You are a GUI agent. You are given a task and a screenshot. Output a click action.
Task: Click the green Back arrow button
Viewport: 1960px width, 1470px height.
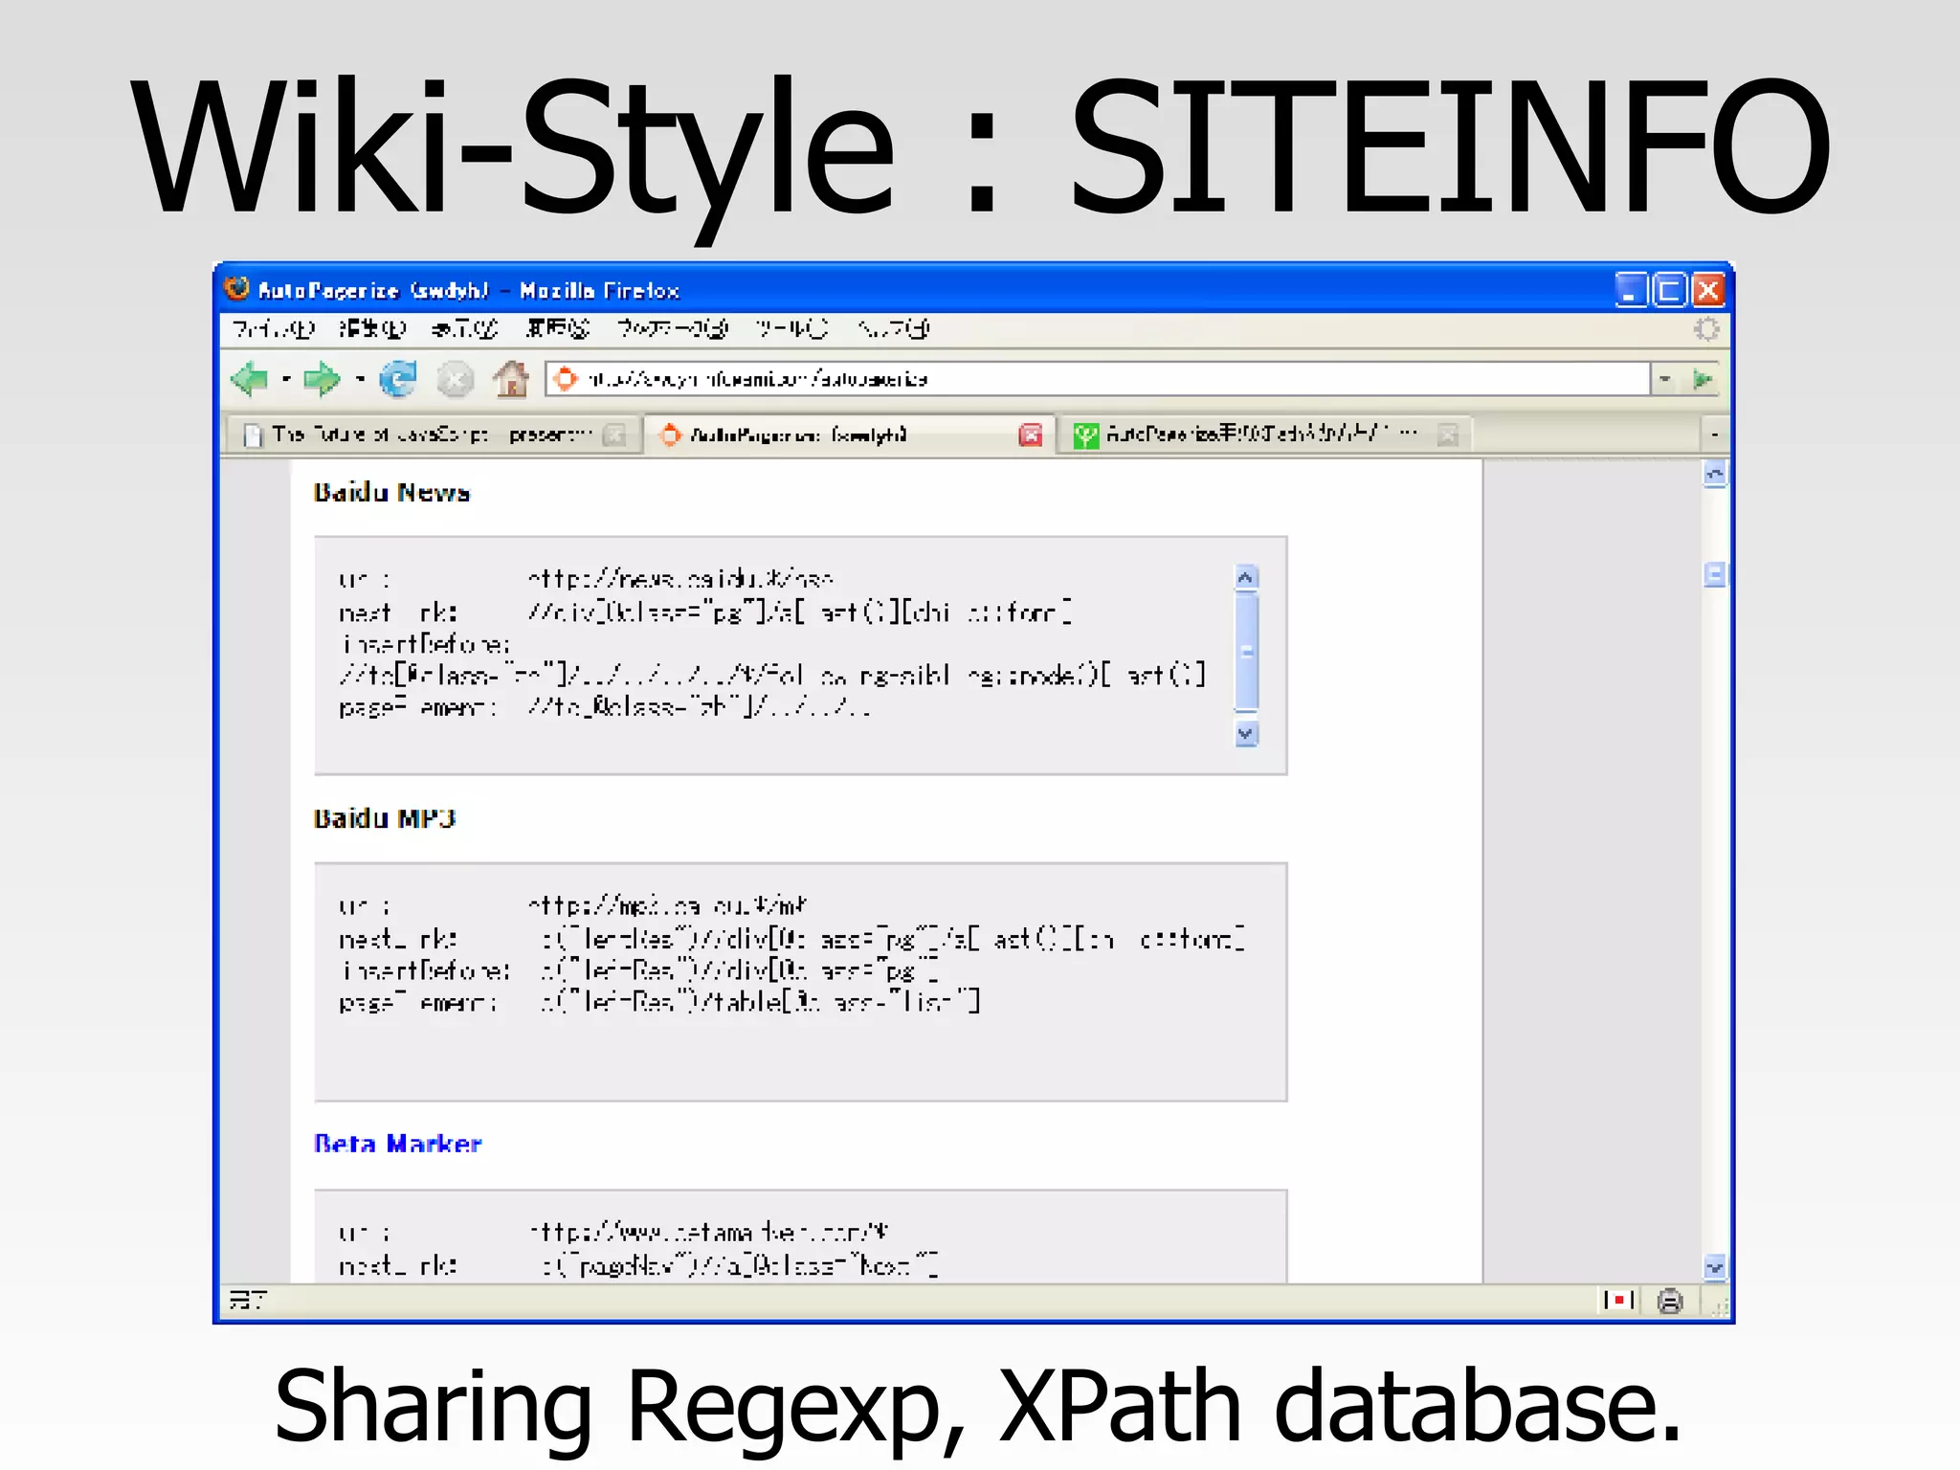pyautogui.click(x=251, y=380)
